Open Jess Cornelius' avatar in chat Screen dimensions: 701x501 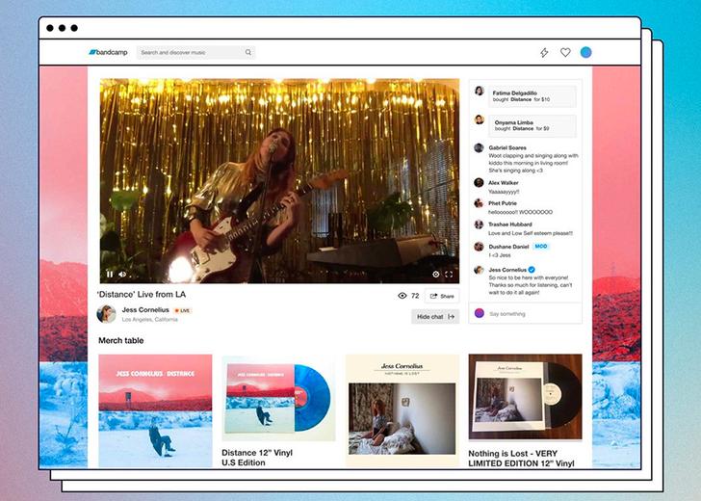coord(479,270)
